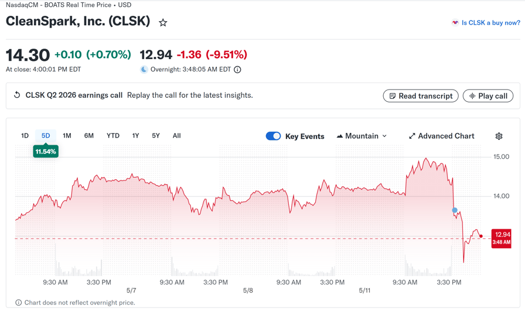Click info icon beside chart overnight disclaimer
525x314 pixels.
pyautogui.click(x=19, y=303)
